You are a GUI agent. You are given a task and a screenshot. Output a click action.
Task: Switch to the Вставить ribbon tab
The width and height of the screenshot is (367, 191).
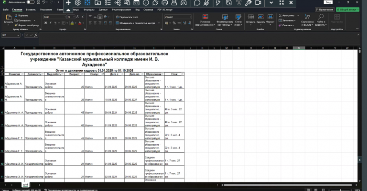pos(31,10)
